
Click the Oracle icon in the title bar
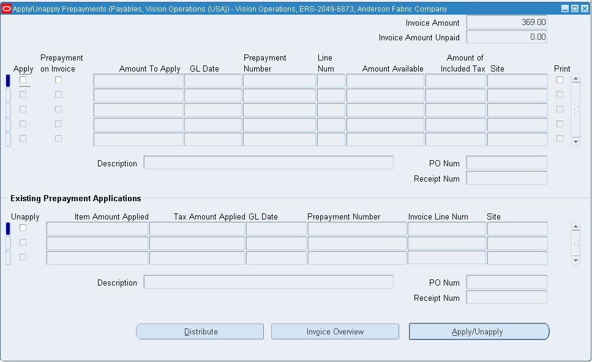tap(7, 8)
